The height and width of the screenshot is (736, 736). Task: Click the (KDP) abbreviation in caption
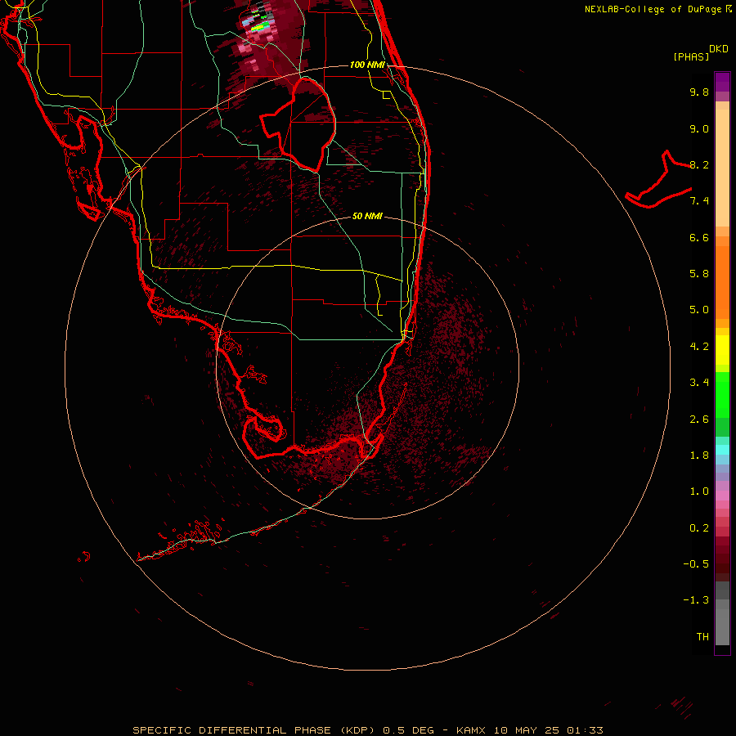click(x=357, y=730)
